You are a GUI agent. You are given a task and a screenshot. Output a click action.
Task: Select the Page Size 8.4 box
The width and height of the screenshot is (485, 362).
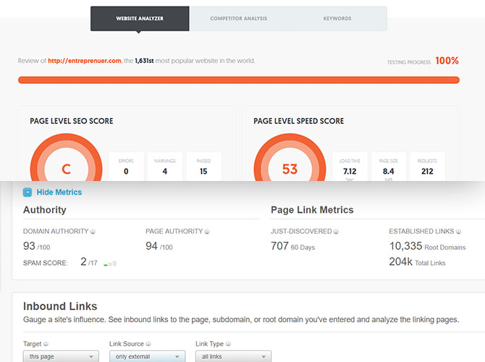coord(389,166)
